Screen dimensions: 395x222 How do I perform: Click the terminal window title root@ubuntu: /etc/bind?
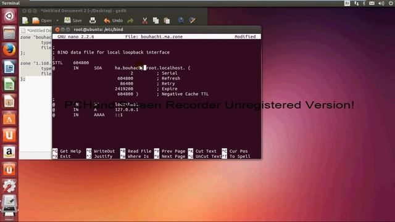pyautogui.click(x=98, y=30)
